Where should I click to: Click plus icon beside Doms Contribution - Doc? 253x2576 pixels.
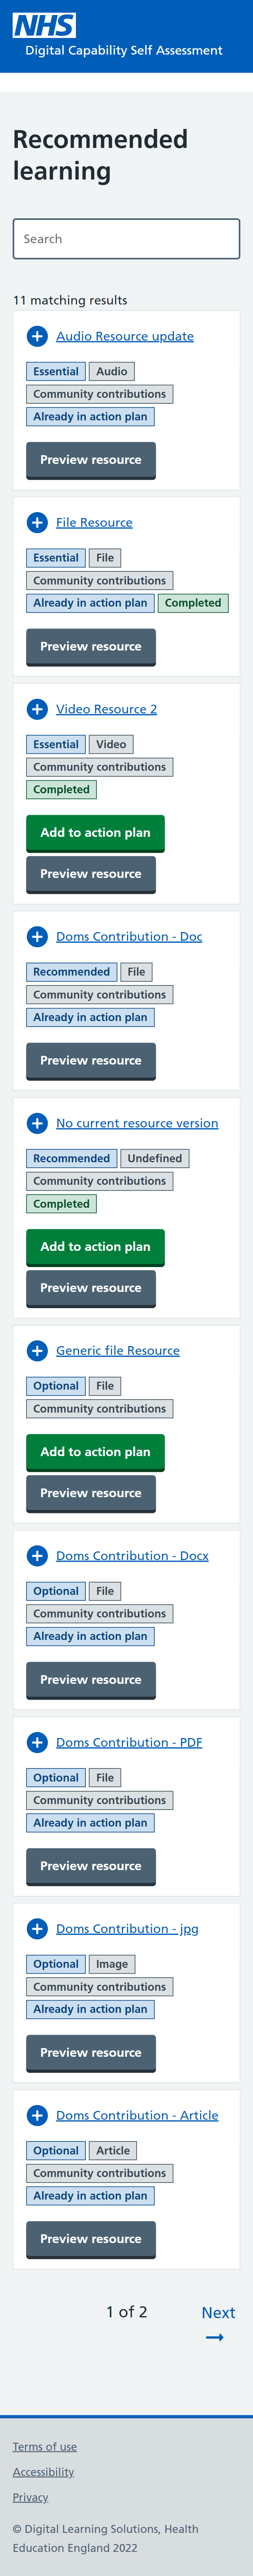point(37,936)
